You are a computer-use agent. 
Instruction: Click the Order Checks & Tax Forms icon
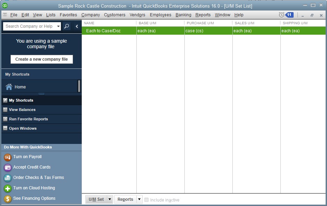point(8,178)
